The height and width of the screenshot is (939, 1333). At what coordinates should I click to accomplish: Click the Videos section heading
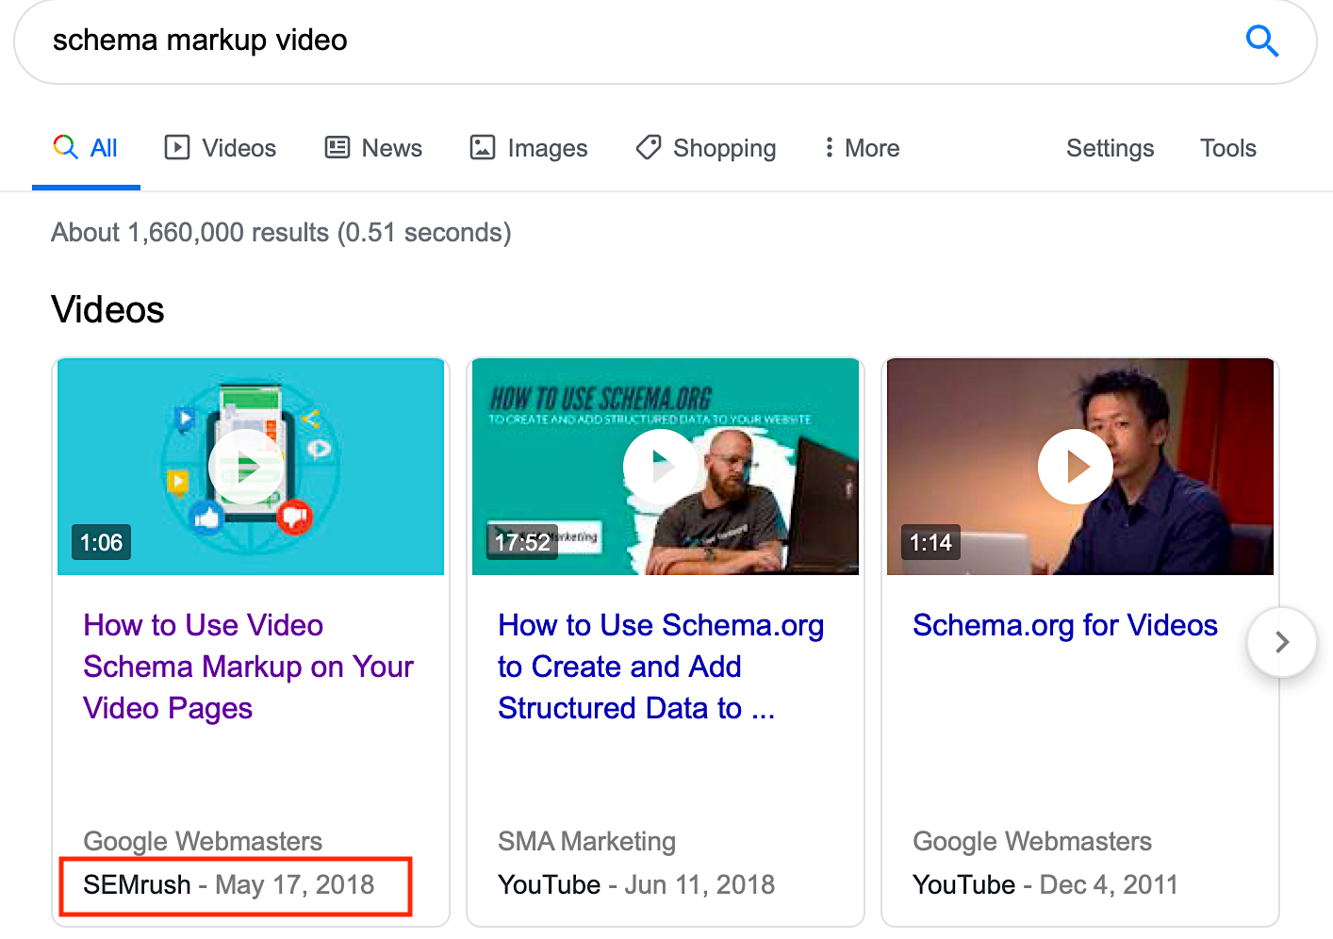coord(107,309)
